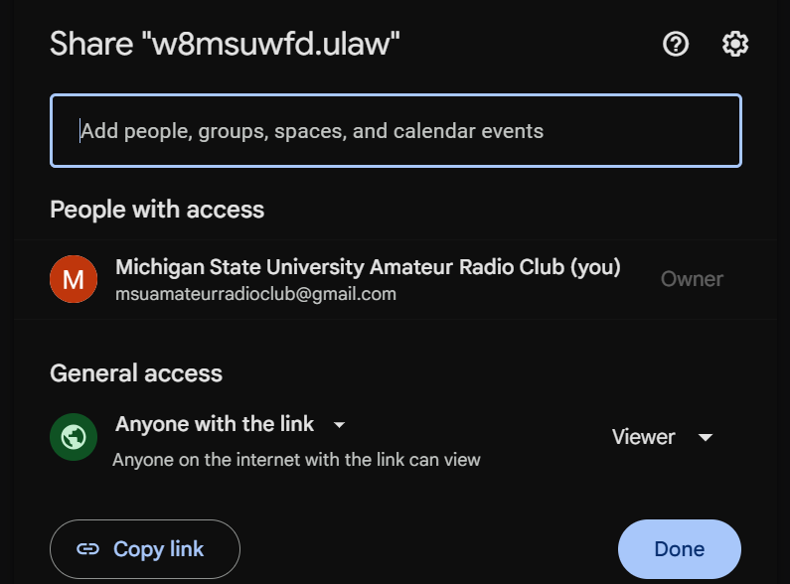Expand the arrow beside Anyone with the link
This screenshot has height=584, width=790.
tap(339, 425)
